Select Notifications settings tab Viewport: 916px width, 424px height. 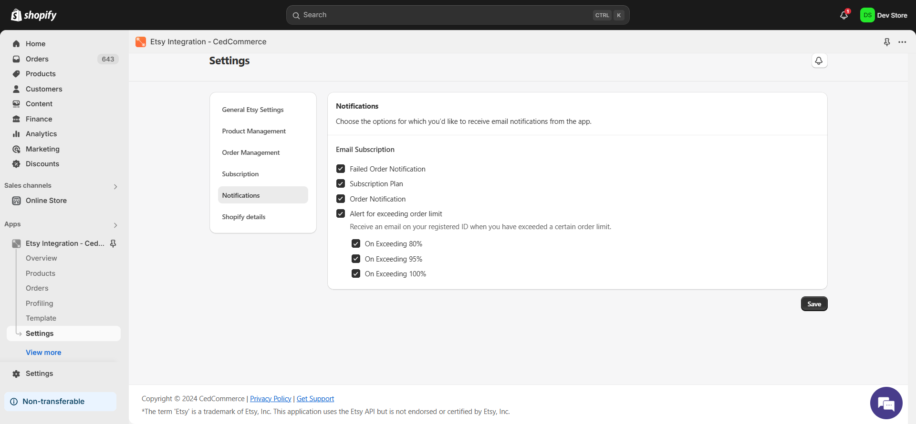tap(263, 195)
